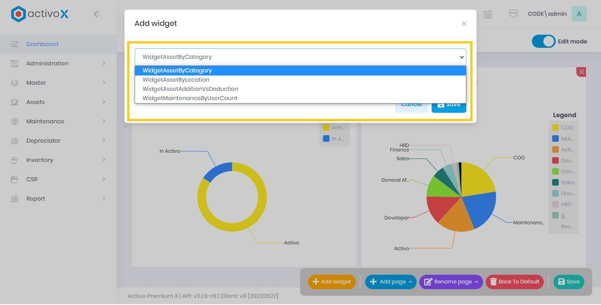The image size is (601, 305).
Task: Choose WidgetMaintenanceByUserCount from list
Action: pyautogui.click(x=190, y=98)
